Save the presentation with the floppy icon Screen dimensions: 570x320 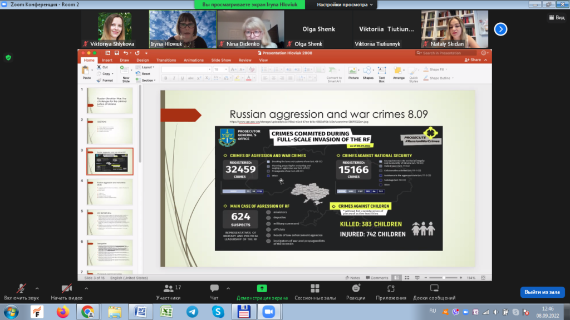click(x=117, y=53)
